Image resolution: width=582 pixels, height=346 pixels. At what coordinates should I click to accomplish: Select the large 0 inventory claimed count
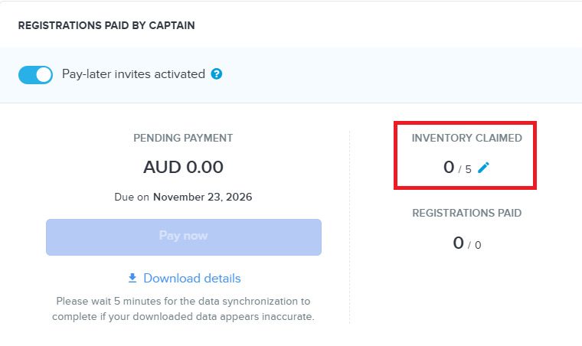click(x=449, y=167)
